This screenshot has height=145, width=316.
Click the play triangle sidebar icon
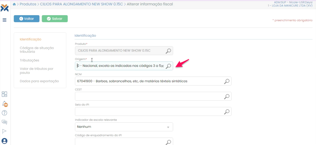(x=4, y=131)
